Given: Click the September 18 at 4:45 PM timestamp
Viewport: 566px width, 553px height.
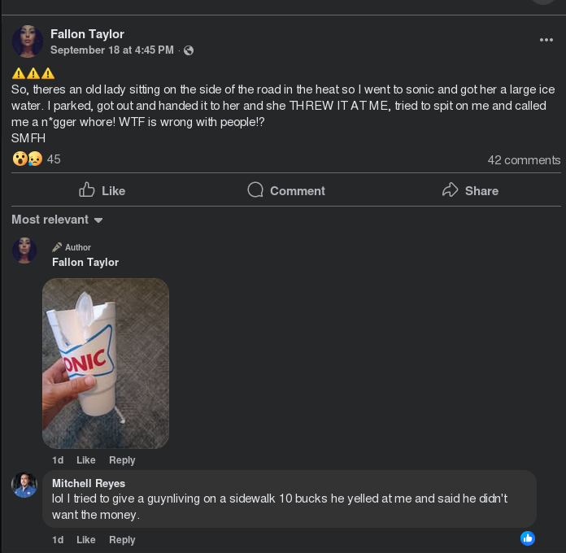Looking at the screenshot, I should 112,50.
